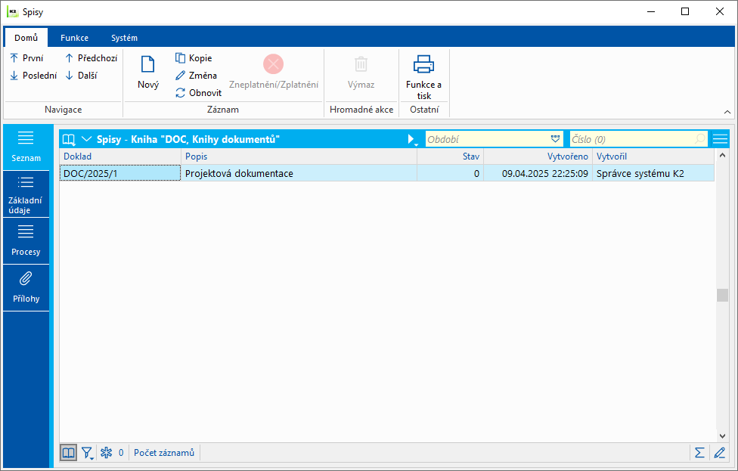Sort by the Stav column header
The height and width of the screenshot is (471, 738).
click(451, 156)
